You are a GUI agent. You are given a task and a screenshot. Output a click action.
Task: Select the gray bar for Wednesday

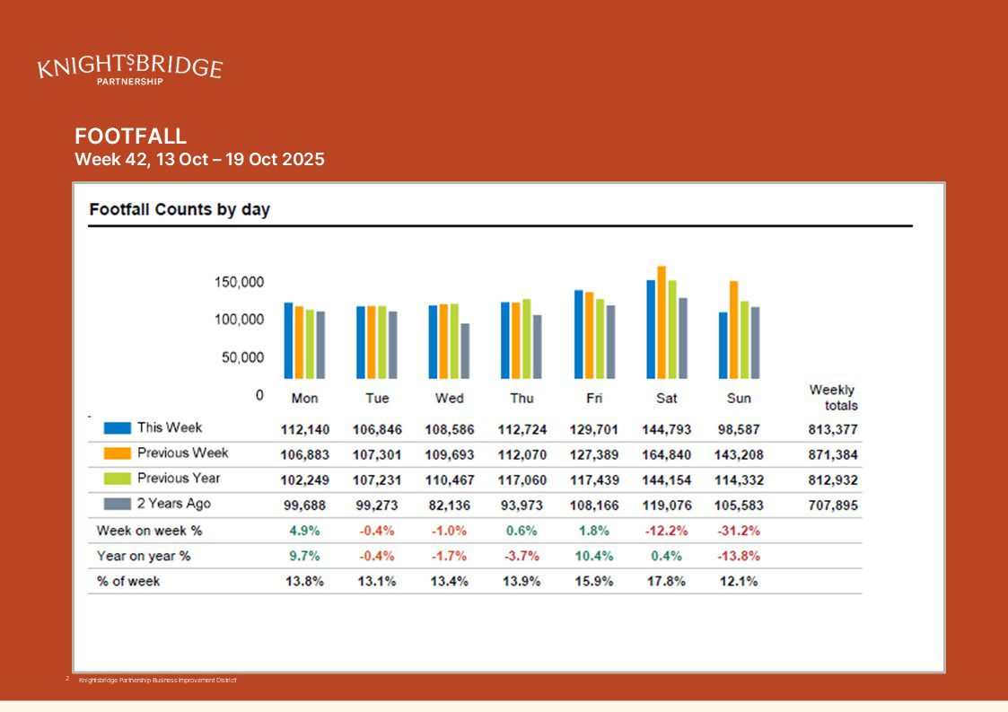[465, 351]
